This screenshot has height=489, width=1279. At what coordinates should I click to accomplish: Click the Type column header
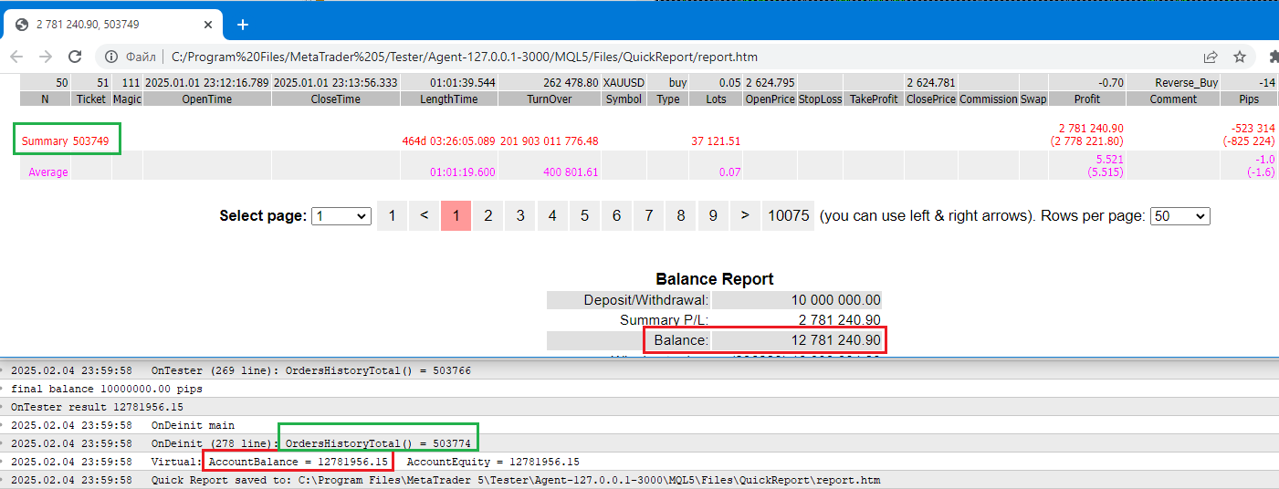pyautogui.click(x=668, y=99)
